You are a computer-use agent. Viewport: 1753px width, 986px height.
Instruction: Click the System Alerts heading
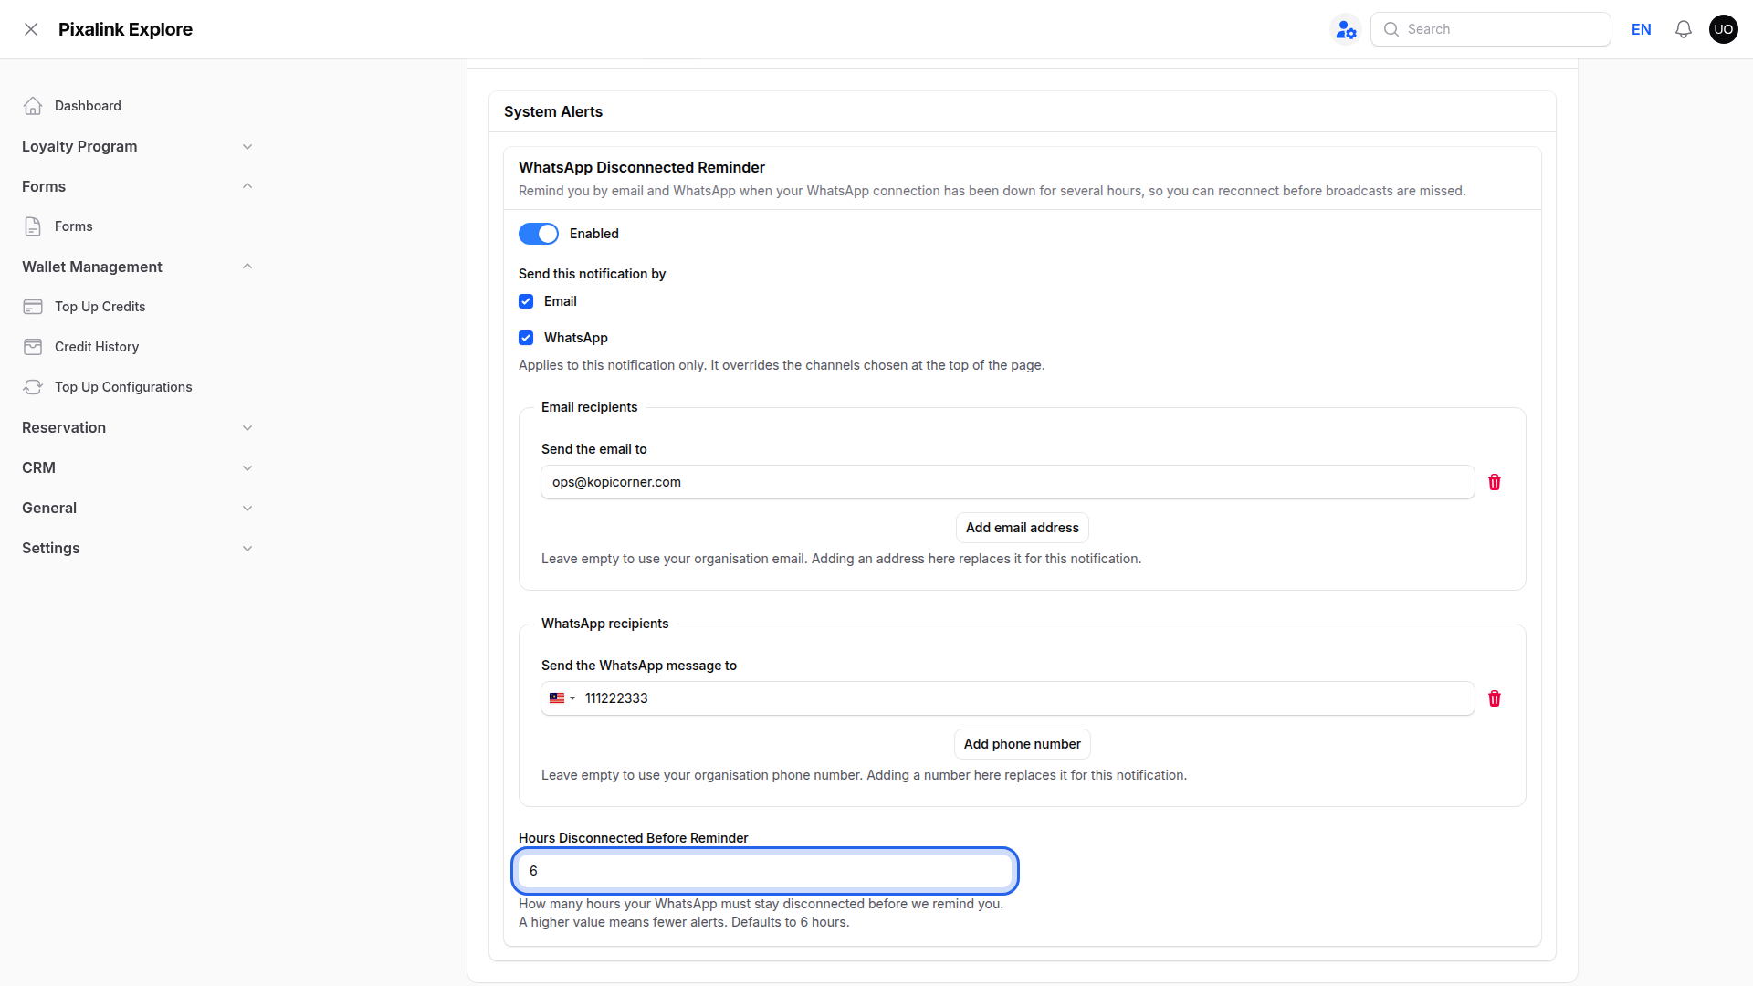pos(553,111)
